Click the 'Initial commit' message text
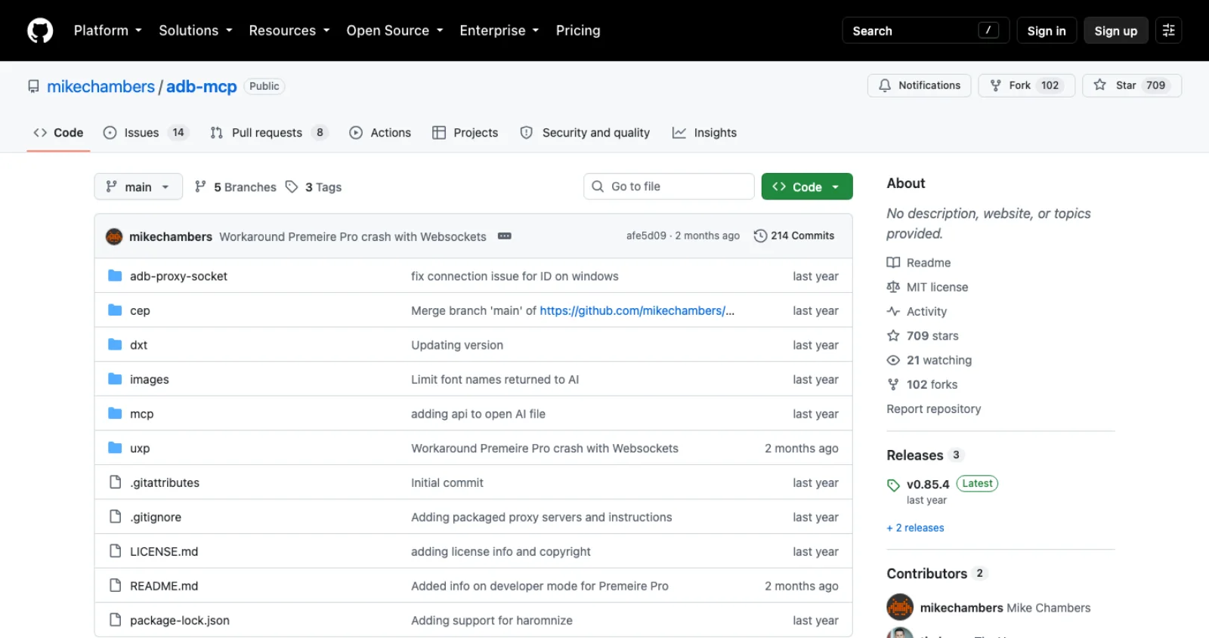 (447, 482)
